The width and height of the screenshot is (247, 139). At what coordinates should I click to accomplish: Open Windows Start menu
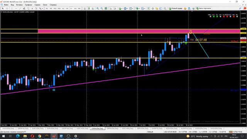pos(3,136)
